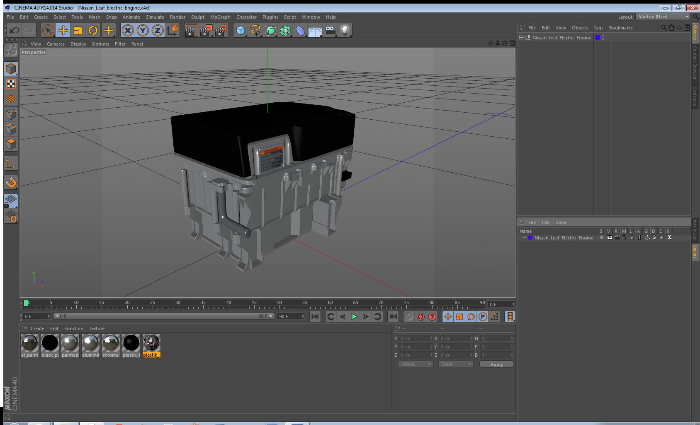
Task: Enable Points mode in left palette
Action: 11,114
